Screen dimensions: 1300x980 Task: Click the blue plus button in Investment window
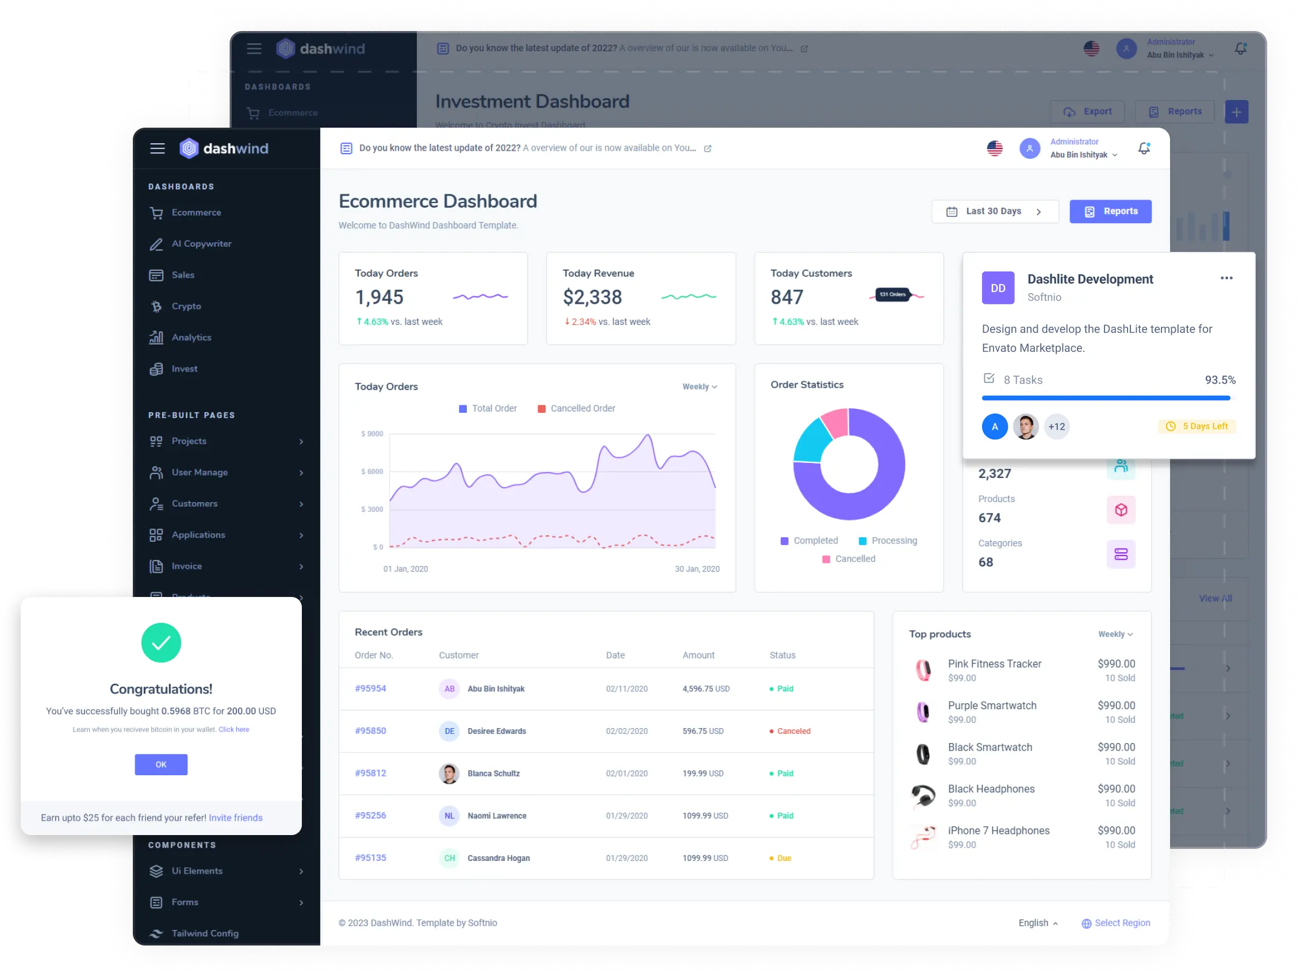pyautogui.click(x=1236, y=112)
